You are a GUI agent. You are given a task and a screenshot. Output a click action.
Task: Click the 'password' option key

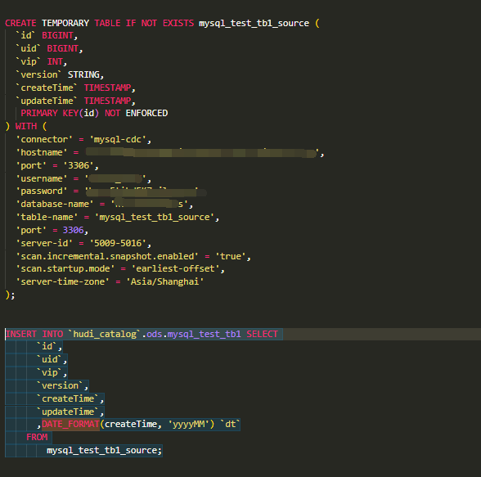pos(42,191)
